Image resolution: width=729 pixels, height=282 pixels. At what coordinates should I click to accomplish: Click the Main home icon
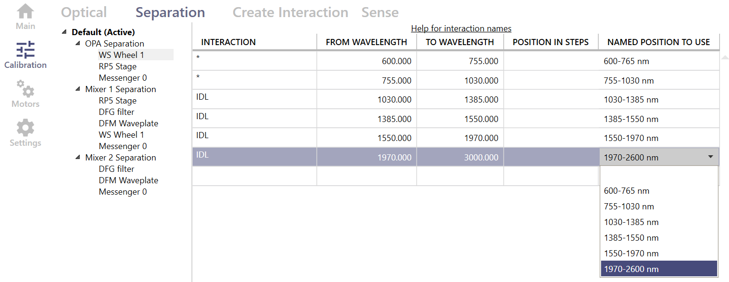(x=25, y=11)
